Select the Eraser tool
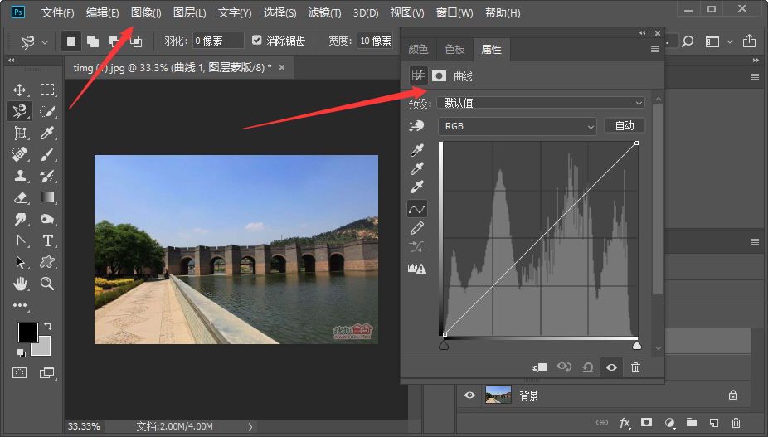Viewport: 768px width, 437px height. coord(20,197)
